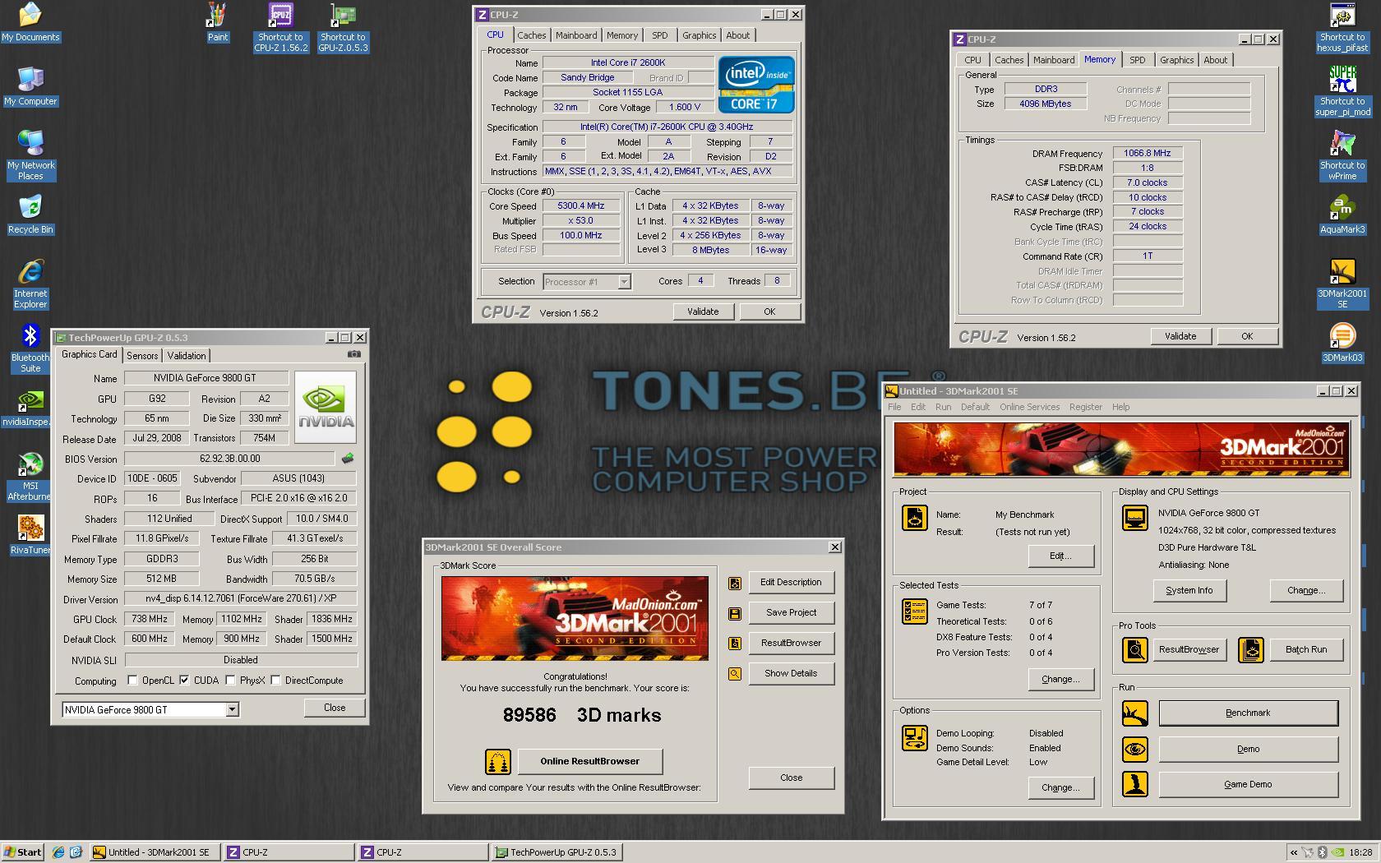Click the Core Speed 5300.4 MHz field
The height and width of the screenshot is (863, 1381).
point(581,206)
